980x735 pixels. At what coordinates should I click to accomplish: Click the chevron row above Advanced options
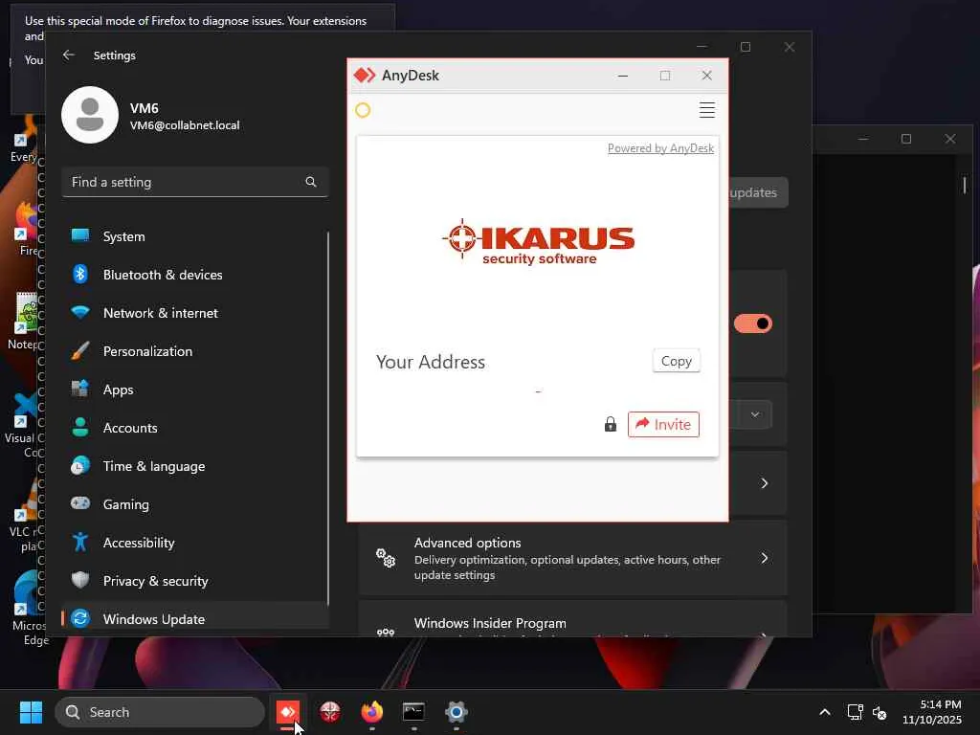(x=758, y=483)
